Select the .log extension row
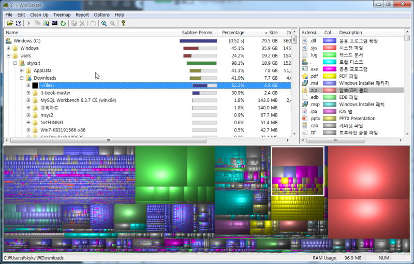This screenshot has width=414, height=264. (352, 55)
